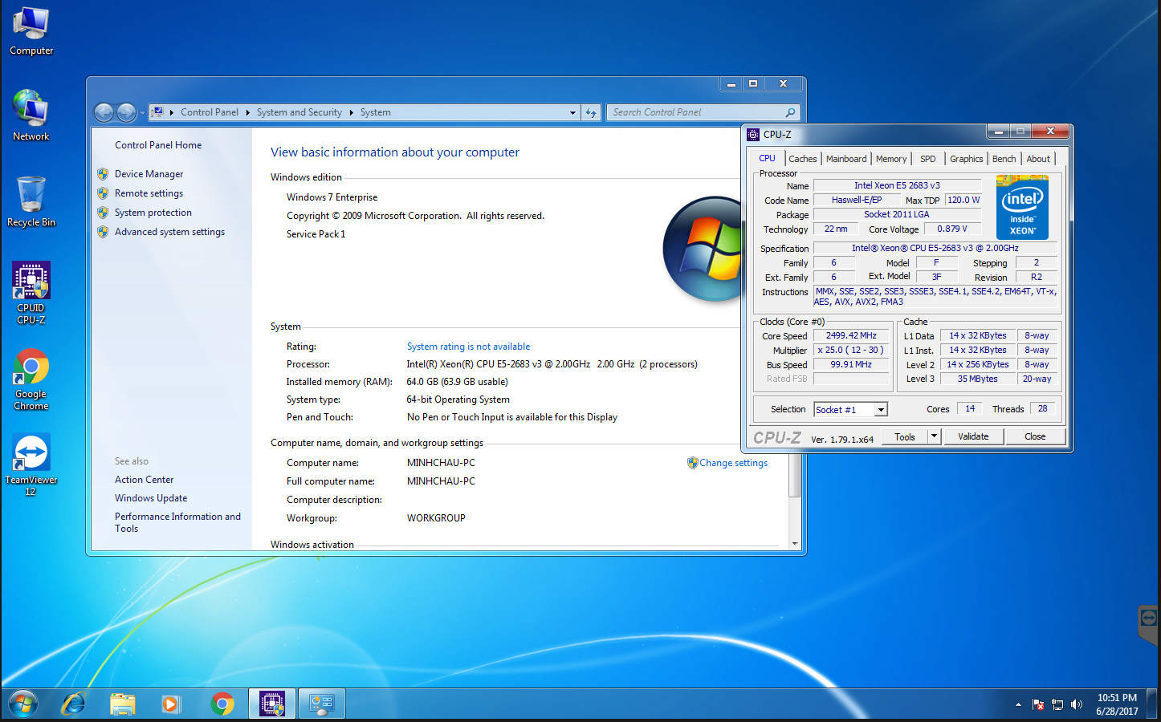Viewport: 1161px width, 722px height.
Task: Click the MINHCHAU-PC full computer name value
Action: [441, 481]
